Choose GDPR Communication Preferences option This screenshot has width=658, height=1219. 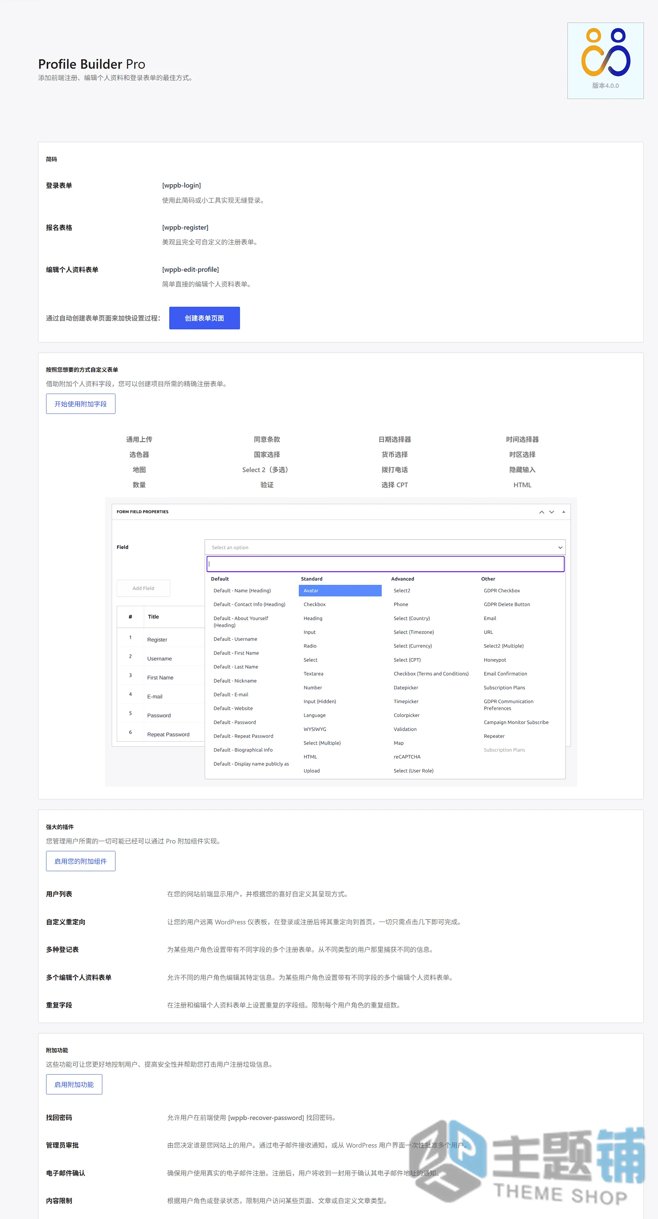[509, 704]
